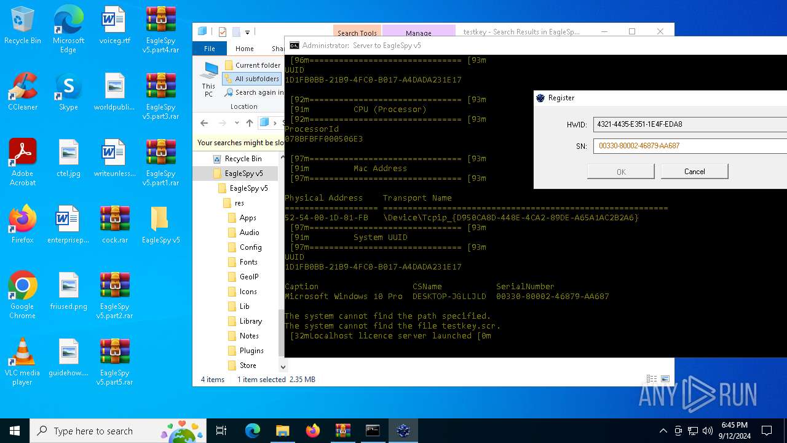Show hidden system tray icons
The image size is (787, 443).
(x=663, y=431)
